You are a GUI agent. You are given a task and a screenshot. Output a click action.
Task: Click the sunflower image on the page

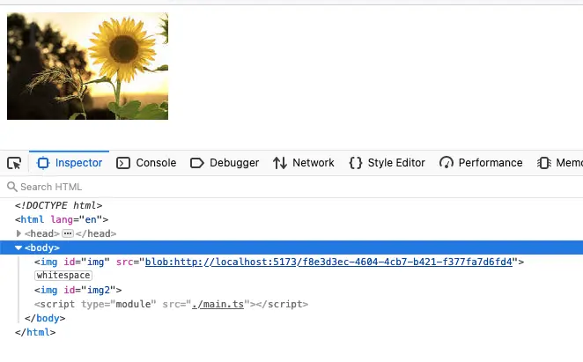pos(87,66)
